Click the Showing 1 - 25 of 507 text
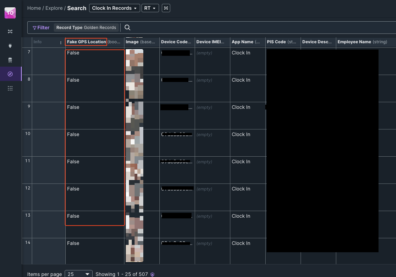Image resolution: width=396 pixels, height=277 pixels. [x=122, y=274]
